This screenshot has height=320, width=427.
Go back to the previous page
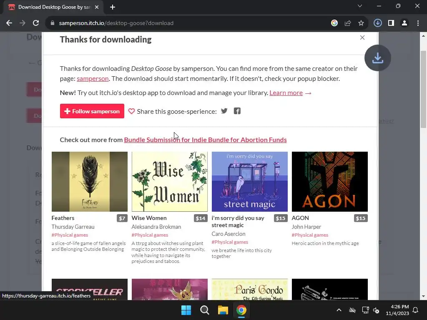tap(9, 23)
